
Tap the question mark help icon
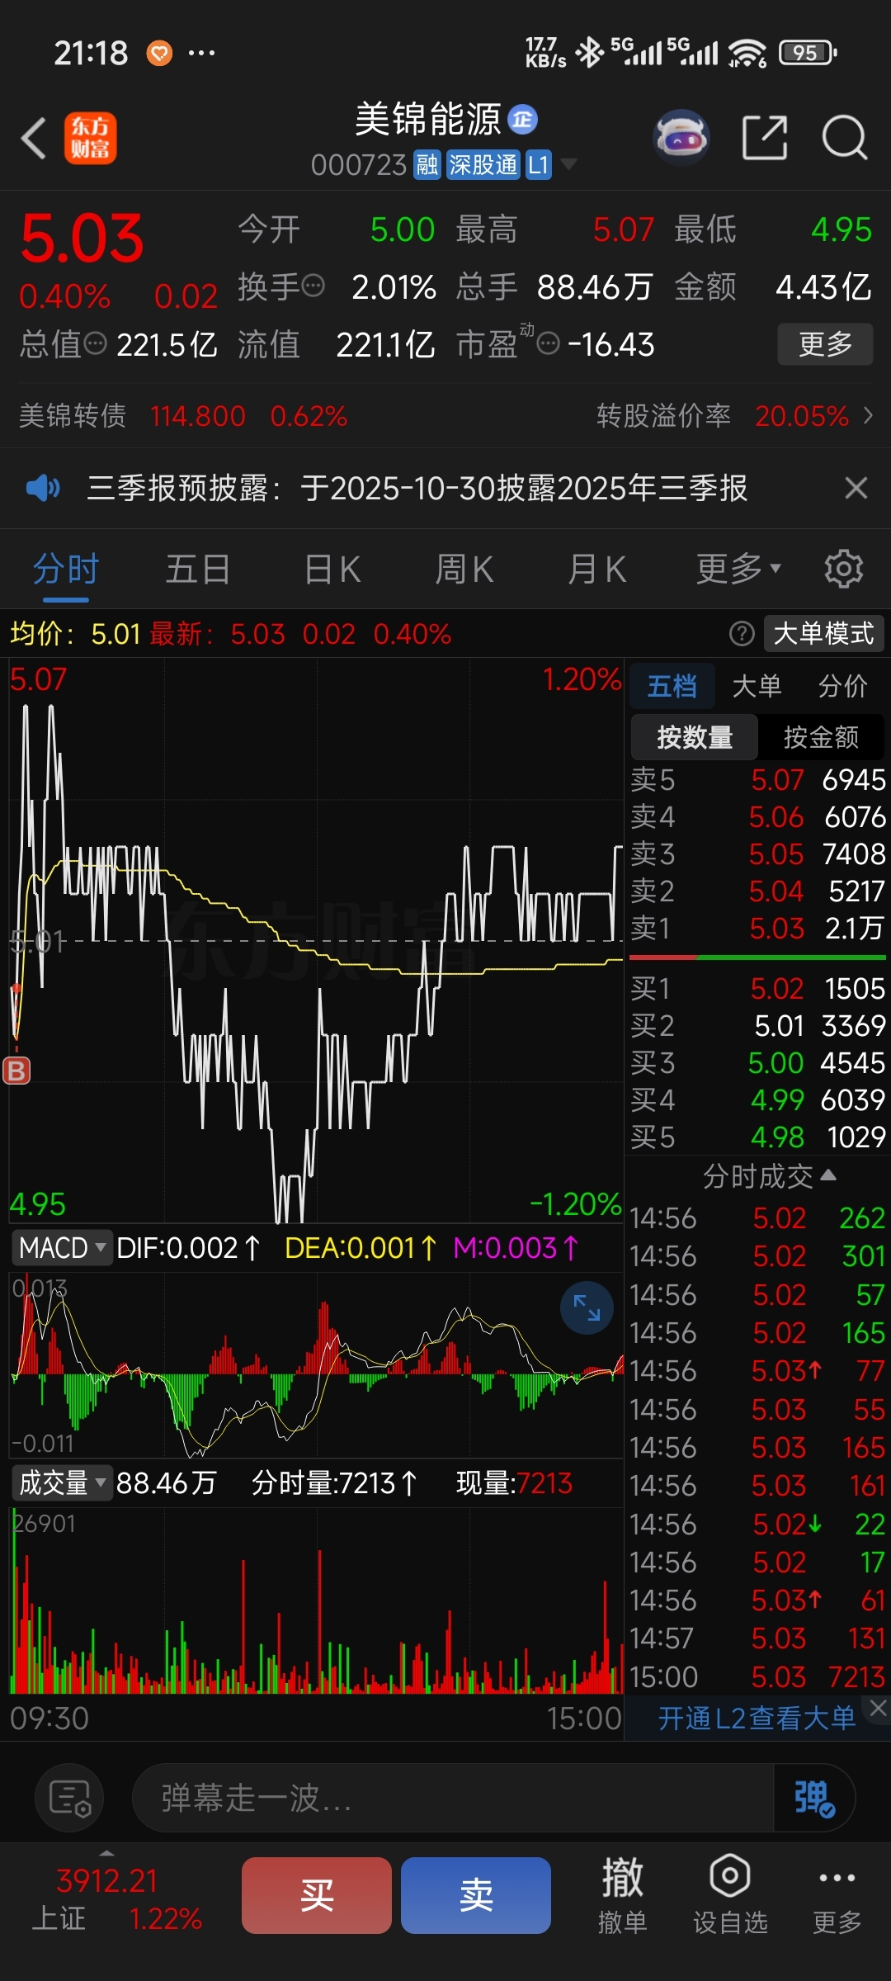coord(742,634)
